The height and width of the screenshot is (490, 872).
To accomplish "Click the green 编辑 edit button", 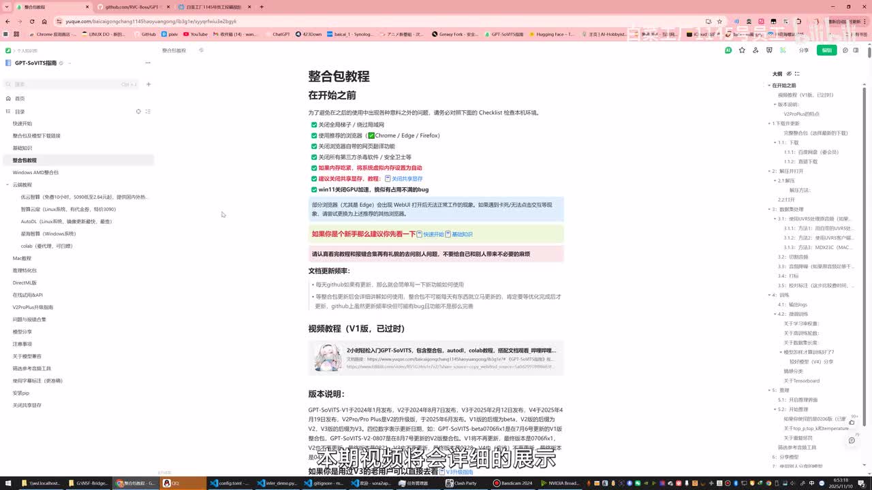I will click(x=826, y=50).
